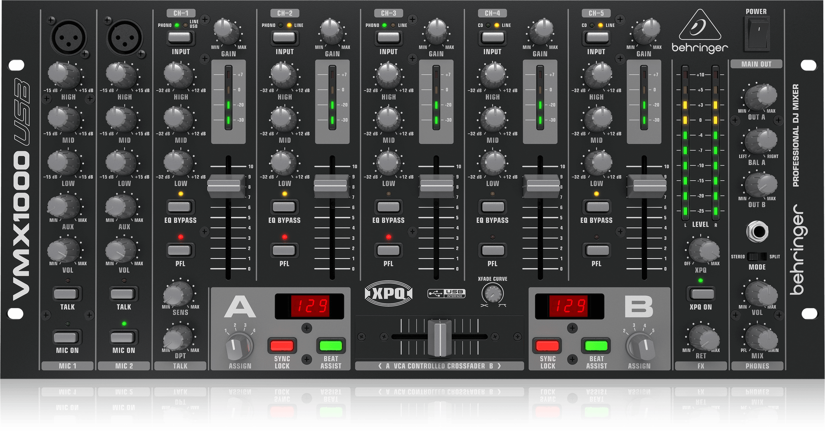Click the CH-1 GAIN knob

226,32
